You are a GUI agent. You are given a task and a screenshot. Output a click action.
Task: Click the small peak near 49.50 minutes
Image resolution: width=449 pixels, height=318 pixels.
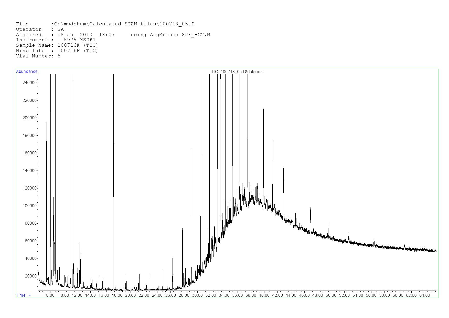(x=328, y=223)
